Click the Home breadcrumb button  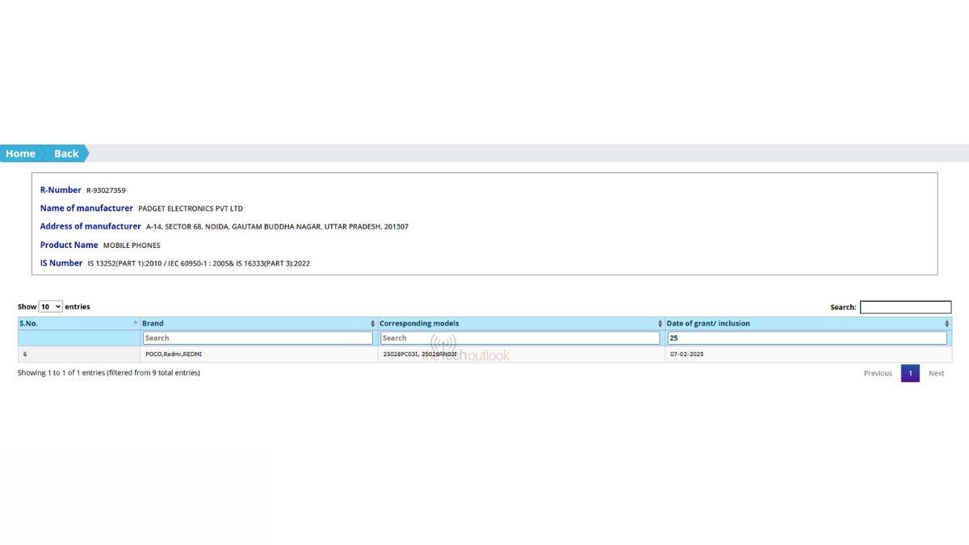[21, 153]
